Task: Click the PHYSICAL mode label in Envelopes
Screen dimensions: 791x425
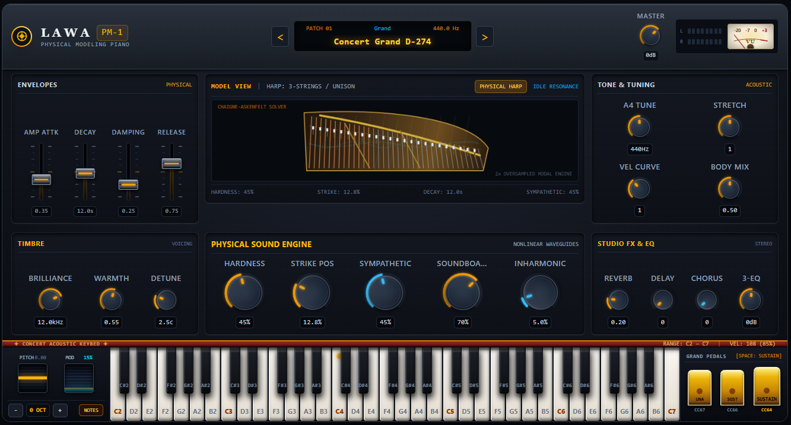Action: (x=179, y=85)
